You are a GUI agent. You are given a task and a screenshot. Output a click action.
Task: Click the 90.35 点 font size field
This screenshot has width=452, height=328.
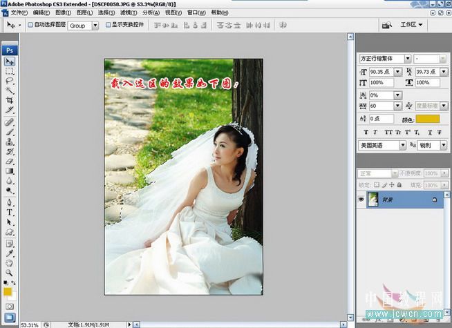378,72
